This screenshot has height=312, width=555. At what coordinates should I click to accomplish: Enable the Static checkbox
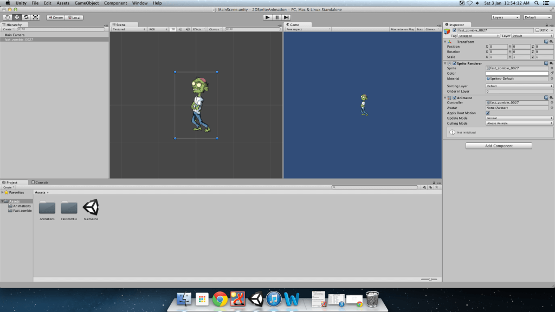point(537,30)
